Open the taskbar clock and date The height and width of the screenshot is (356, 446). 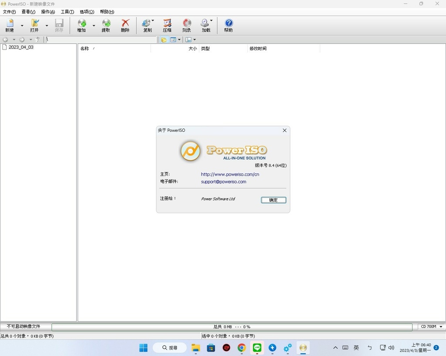tap(415, 348)
